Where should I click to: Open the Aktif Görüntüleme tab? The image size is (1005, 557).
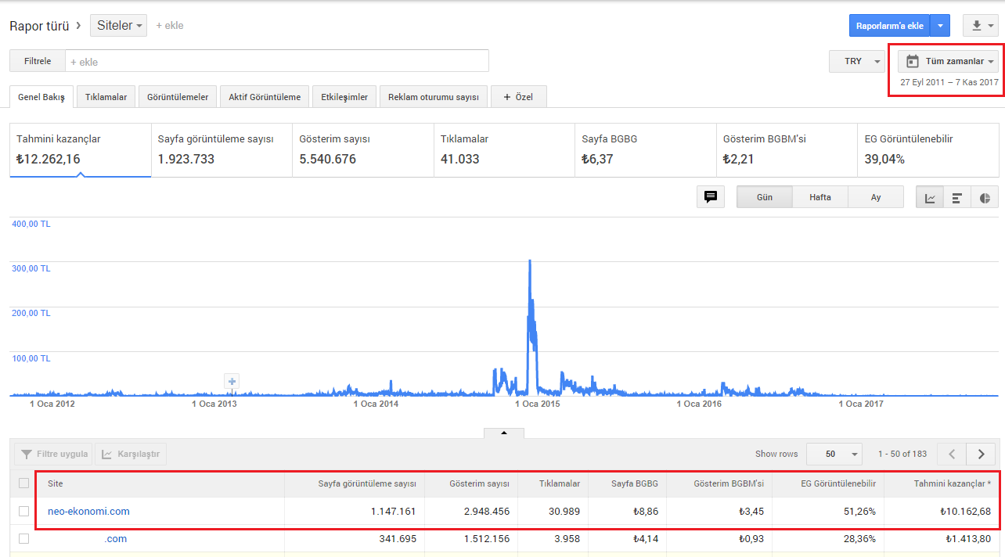click(x=265, y=97)
